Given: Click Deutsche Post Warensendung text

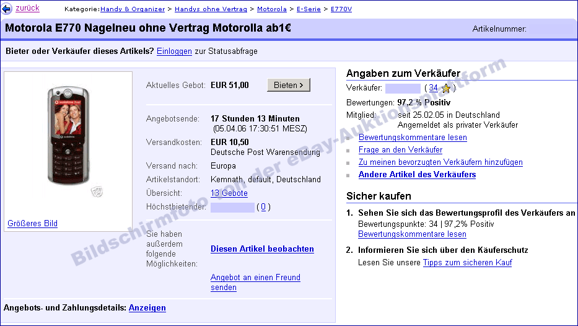Looking at the screenshot, I should (265, 152).
